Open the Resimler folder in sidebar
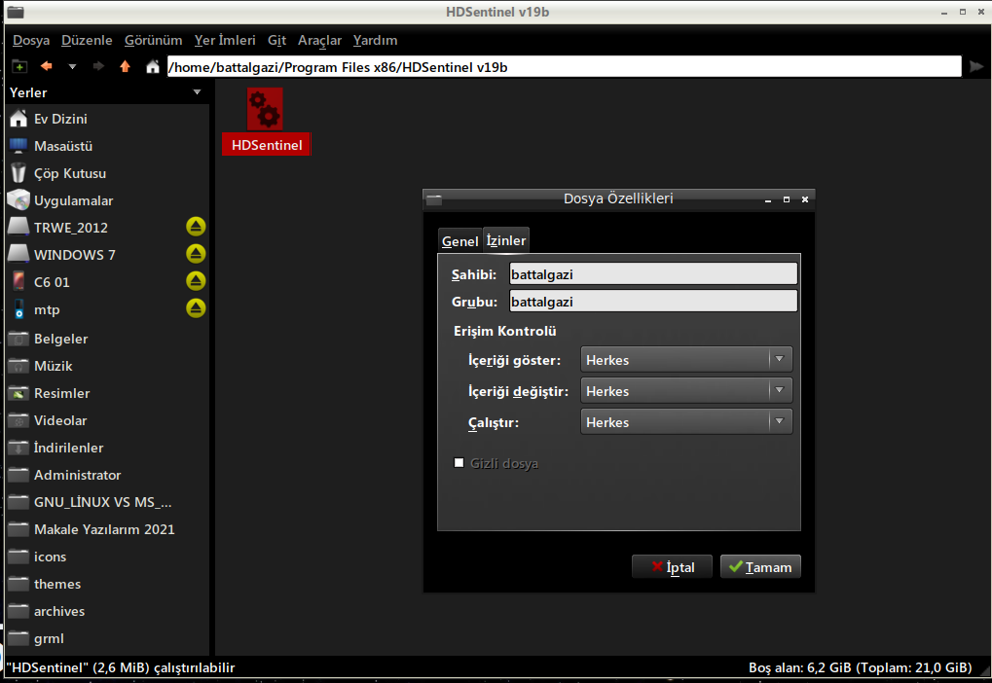The width and height of the screenshot is (992, 683). [x=107, y=393]
